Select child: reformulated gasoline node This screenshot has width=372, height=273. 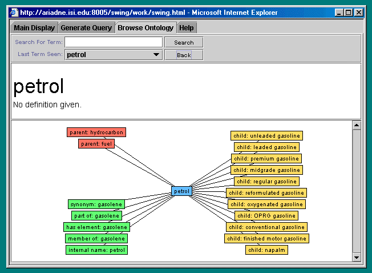pyautogui.click(x=266, y=193)
